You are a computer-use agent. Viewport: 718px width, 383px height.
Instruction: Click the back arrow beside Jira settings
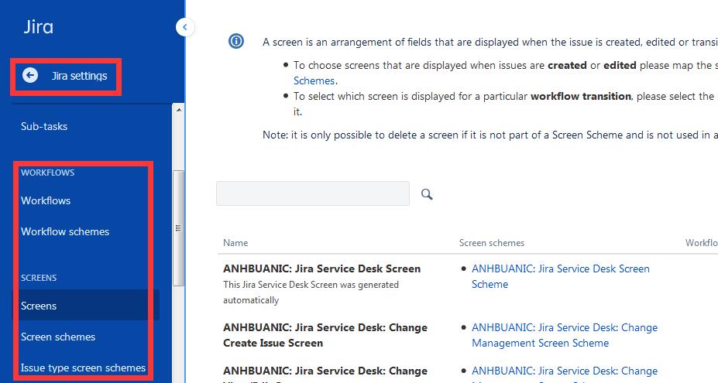(30, 76)
